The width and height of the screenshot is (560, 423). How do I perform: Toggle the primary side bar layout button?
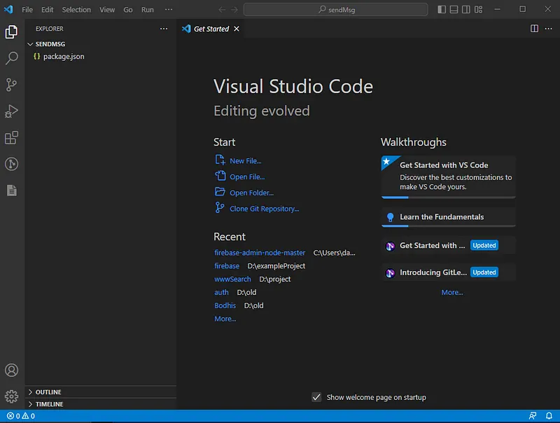(442, 10)
